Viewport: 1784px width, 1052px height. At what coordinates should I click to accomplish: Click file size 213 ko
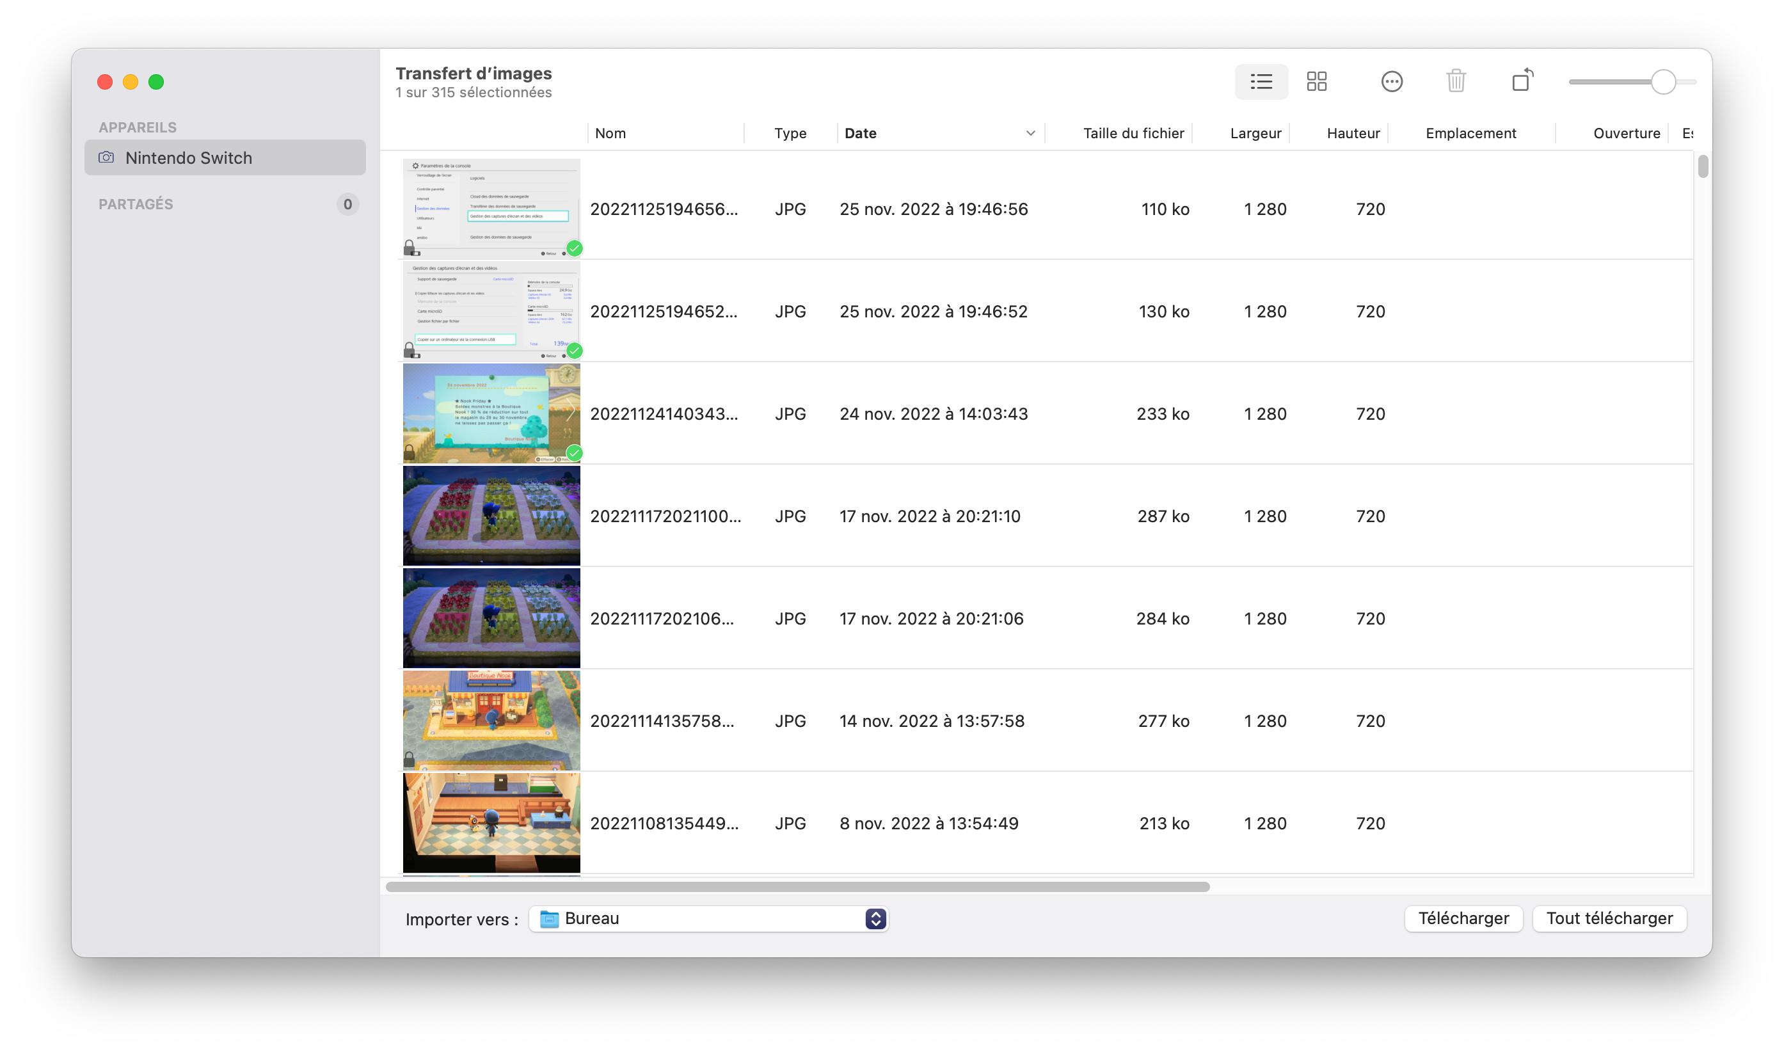[1164, 823]
